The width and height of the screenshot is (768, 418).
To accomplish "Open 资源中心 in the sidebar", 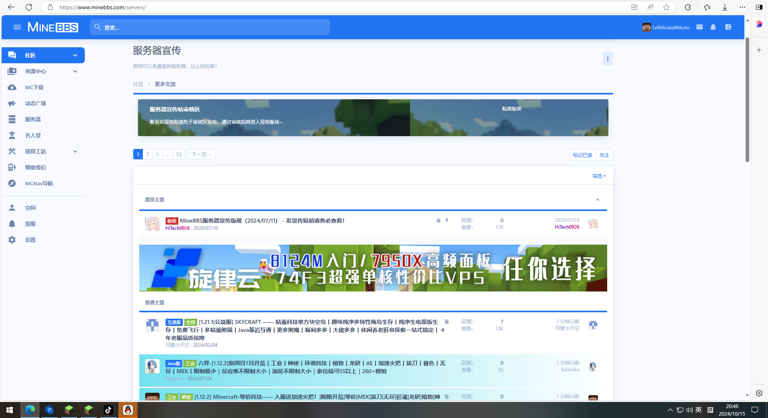I will [x=35, y=71].
